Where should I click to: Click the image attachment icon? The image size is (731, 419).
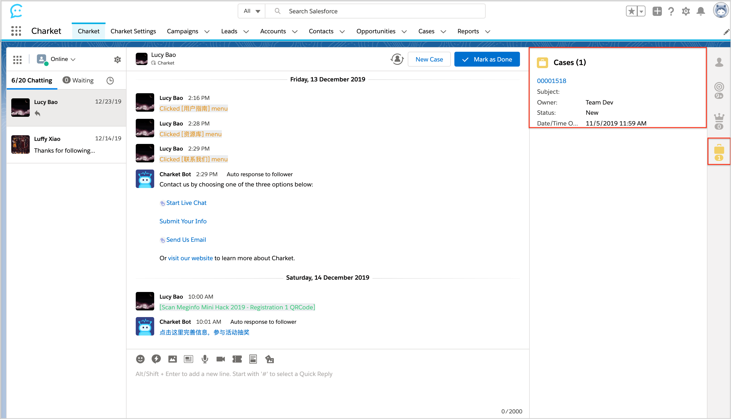(172, 359)
